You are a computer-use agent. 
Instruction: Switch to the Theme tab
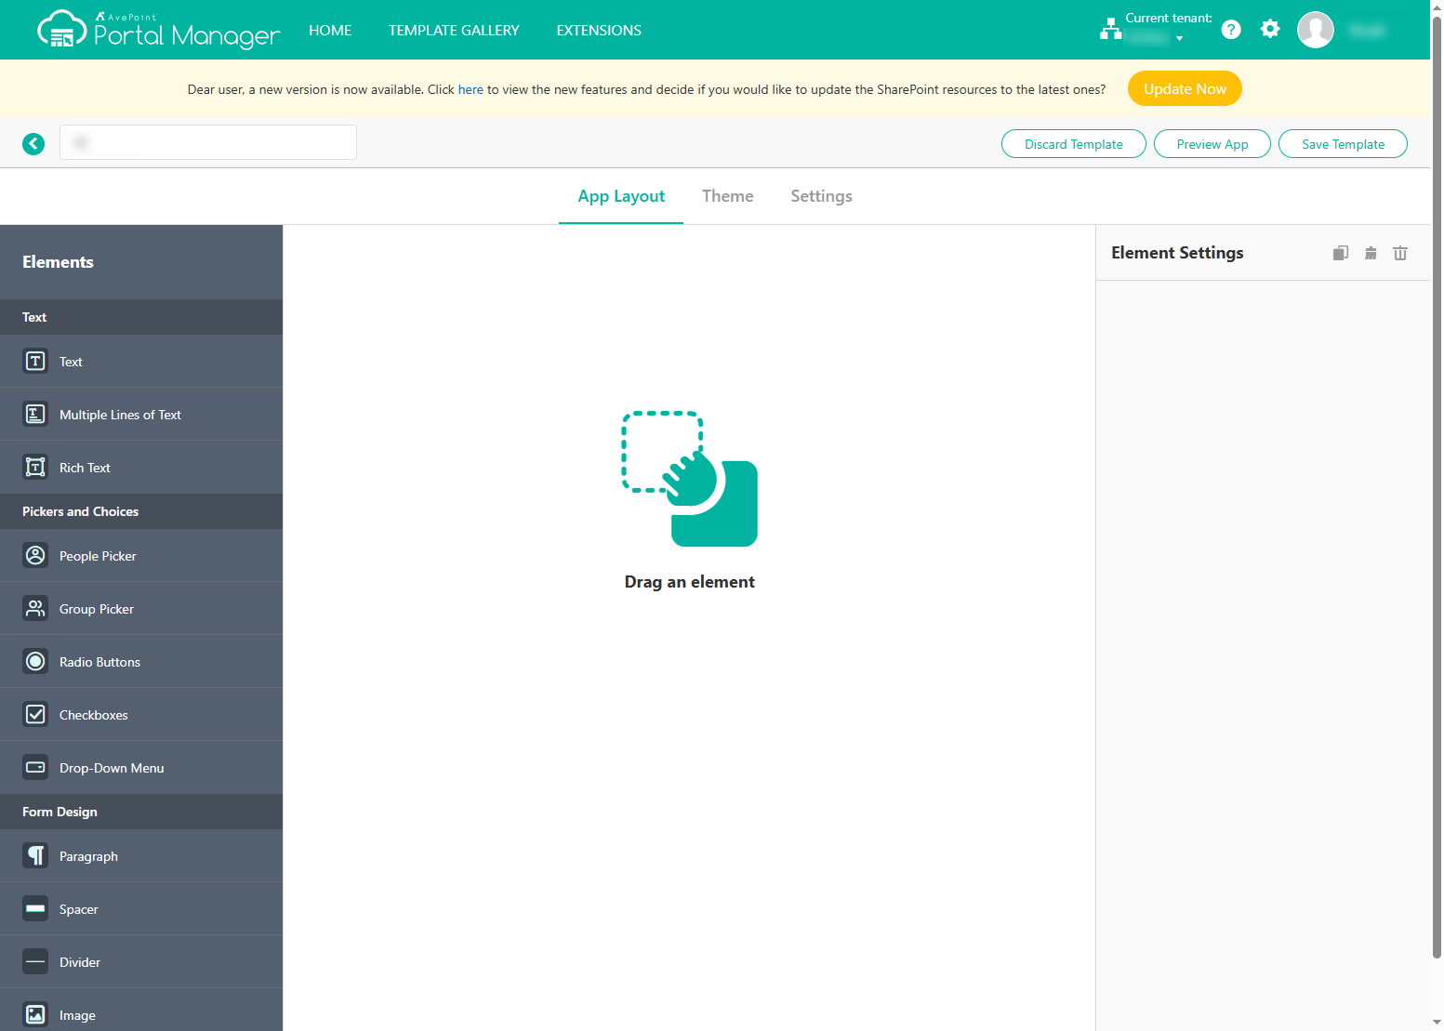click(727, 195)
